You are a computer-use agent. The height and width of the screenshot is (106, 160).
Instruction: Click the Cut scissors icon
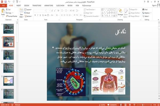pos(7,10)
